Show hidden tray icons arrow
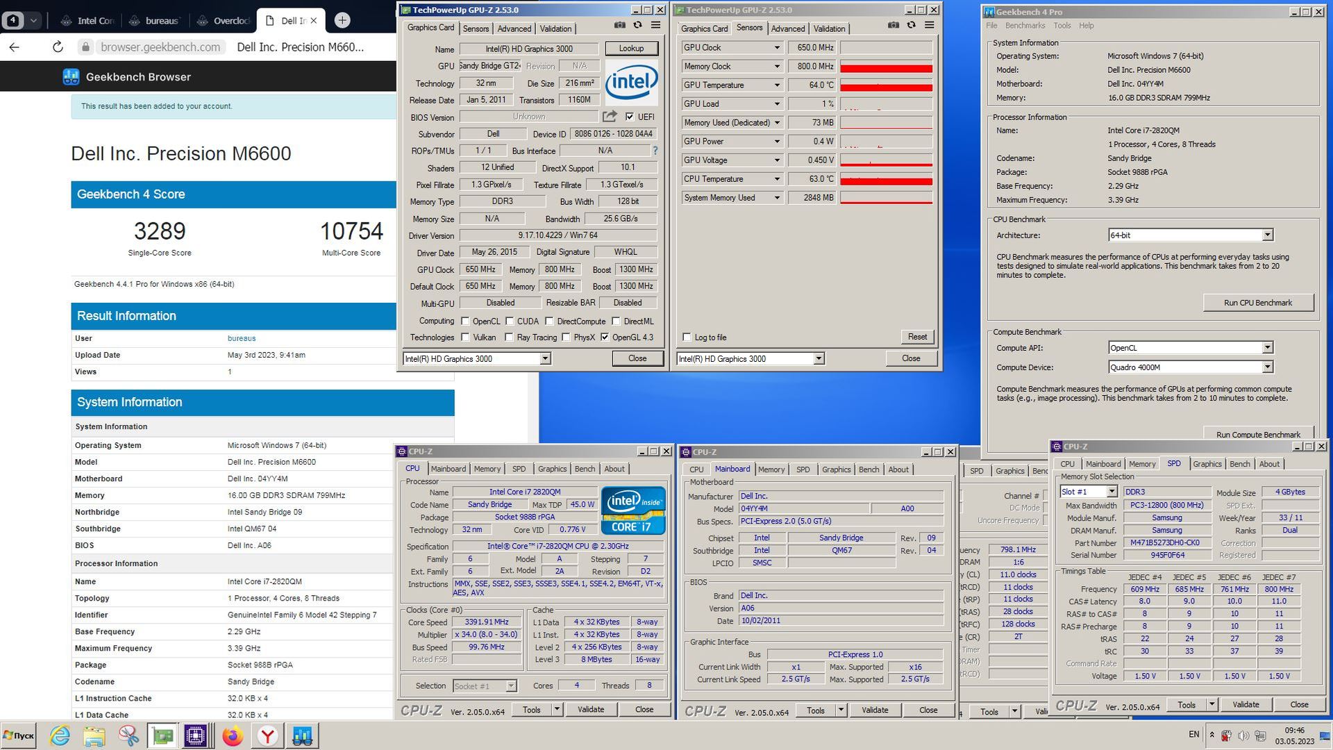The height and width of the screenshot is (750, 1333). 1212,735
